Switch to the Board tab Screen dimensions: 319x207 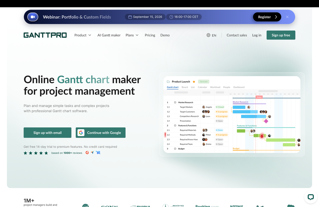click(x=185, y=87)
